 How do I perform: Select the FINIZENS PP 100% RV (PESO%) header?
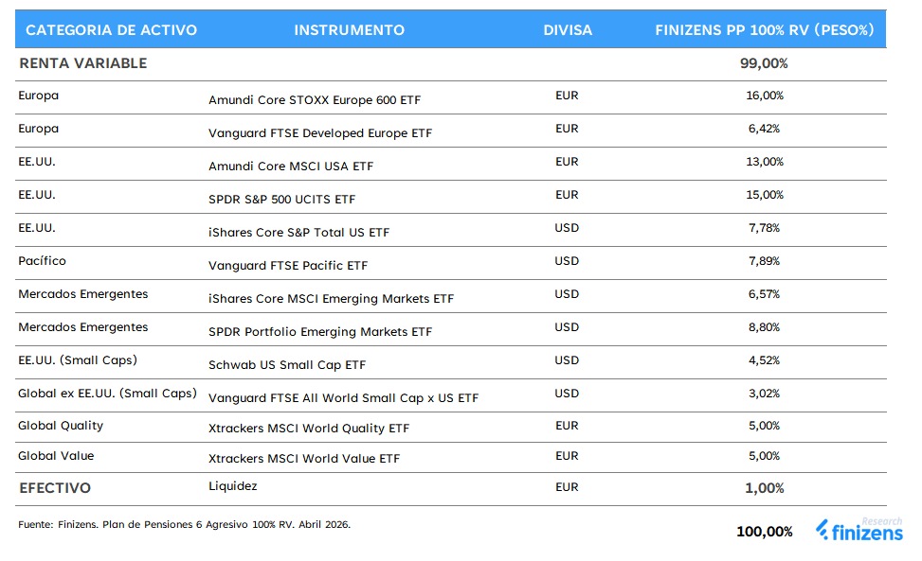(765, 30)
